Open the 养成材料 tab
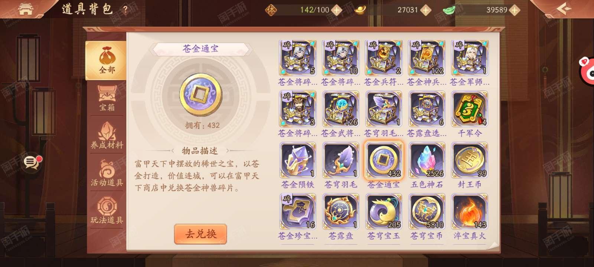594x267 pixels. 107,136
